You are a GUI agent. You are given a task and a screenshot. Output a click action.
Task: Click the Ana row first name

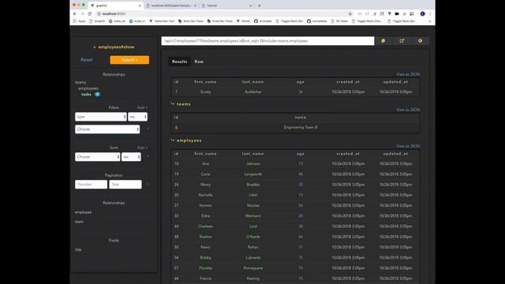pyautogui.click(x=205, y=163)
